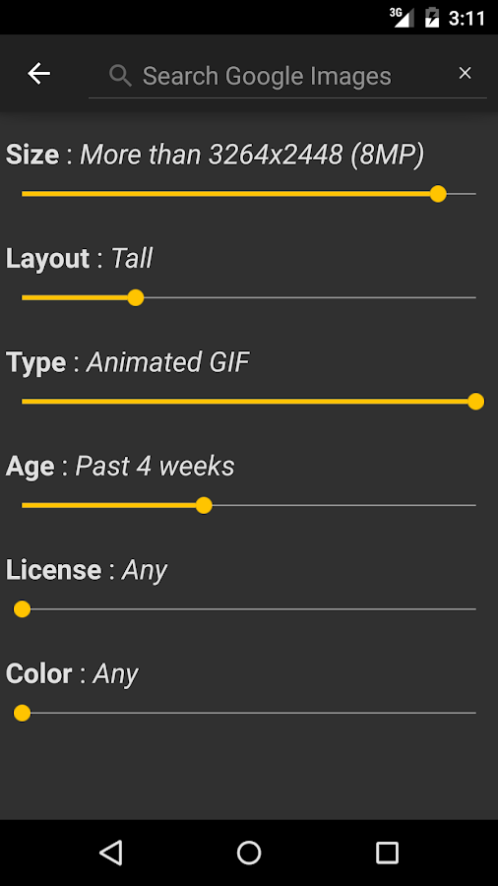The width and height of the screenshot is (498, 886).
Task: Click the Layout slider handle
Action: pyautogui.click(x=136, y=297)
